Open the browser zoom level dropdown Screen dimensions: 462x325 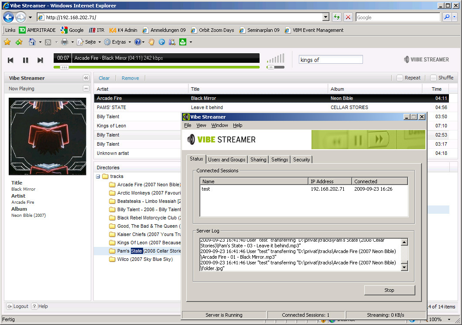point(449,319)
